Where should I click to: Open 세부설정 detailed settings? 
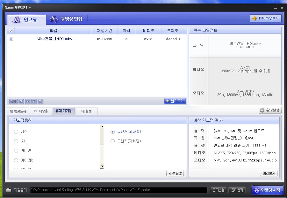pyautogui.click(x=175, y=173)
